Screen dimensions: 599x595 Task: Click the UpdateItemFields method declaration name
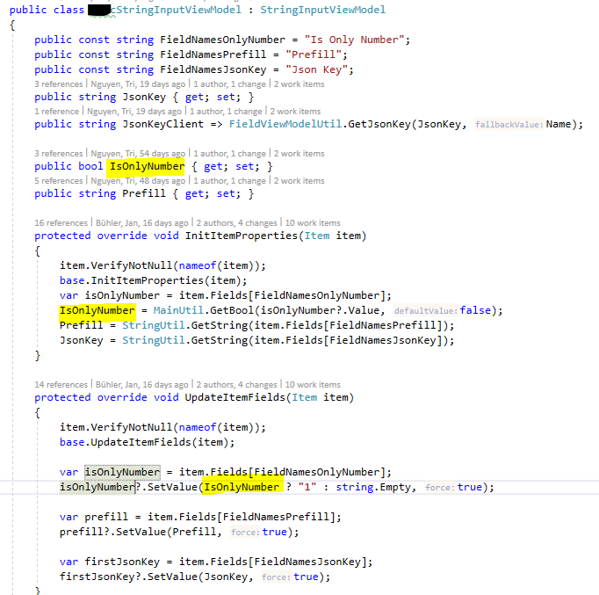coord(220,397)
